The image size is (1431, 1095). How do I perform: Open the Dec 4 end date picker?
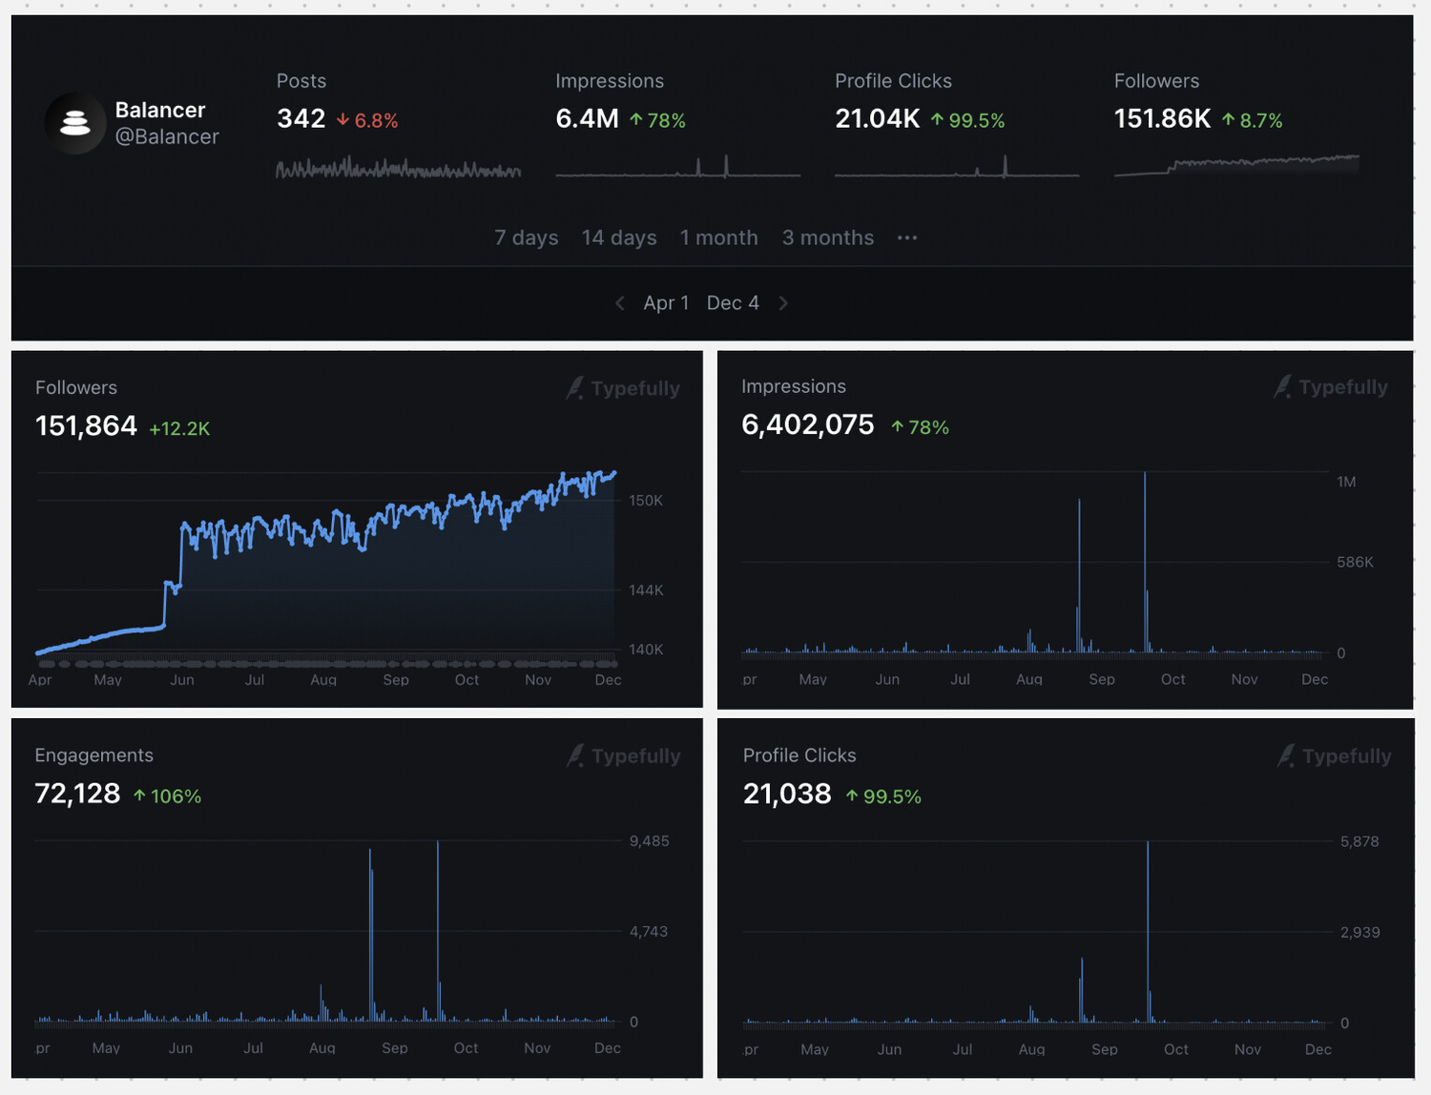pyautogui.click(x=733, y=303)
